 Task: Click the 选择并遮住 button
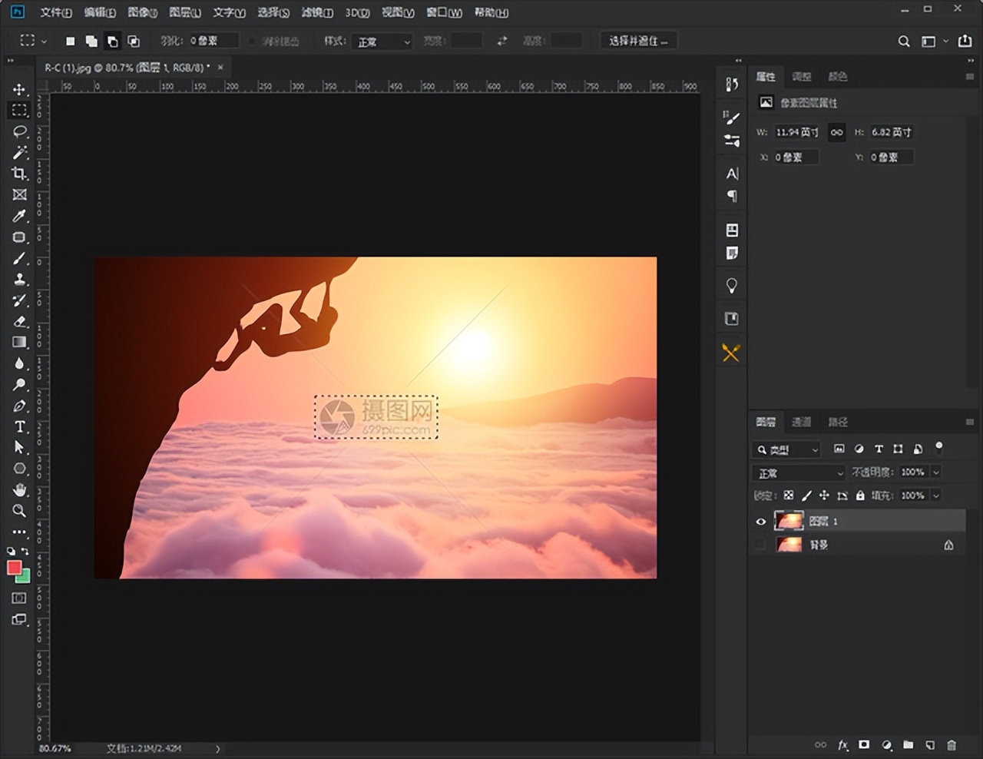click(x=638, y=41)
